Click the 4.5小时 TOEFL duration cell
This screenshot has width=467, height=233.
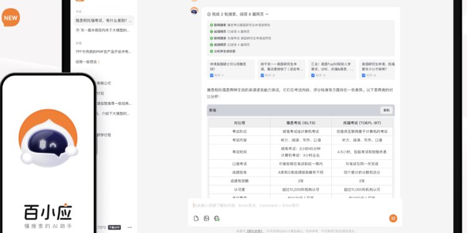(x=362, y=152)
